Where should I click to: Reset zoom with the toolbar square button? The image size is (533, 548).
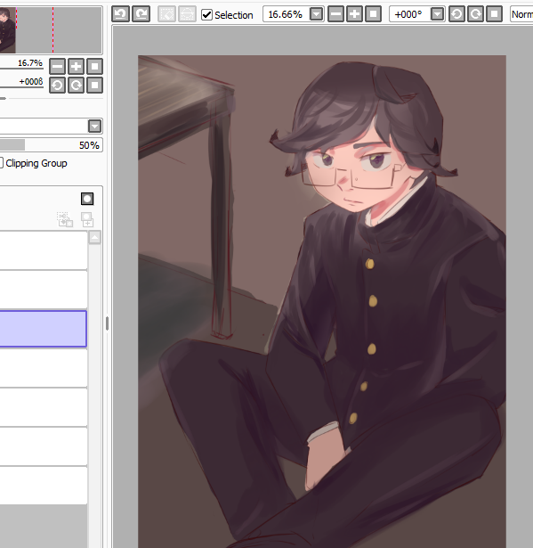(373, 14)
